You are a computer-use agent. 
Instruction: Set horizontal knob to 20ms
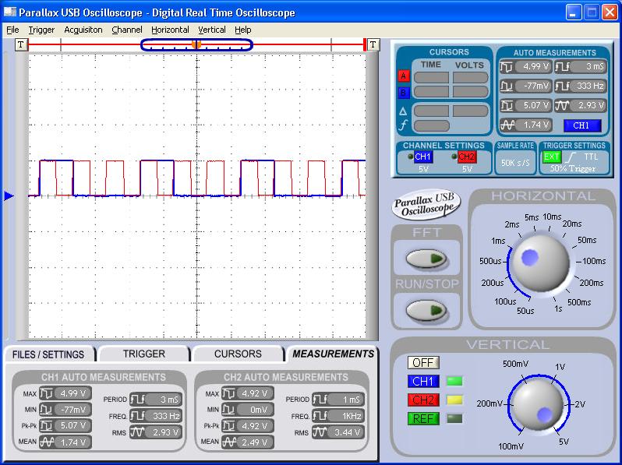coord(572,224)
